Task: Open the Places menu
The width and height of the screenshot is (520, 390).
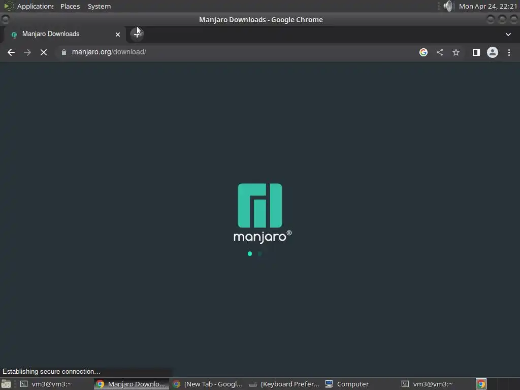Action: 70,6
